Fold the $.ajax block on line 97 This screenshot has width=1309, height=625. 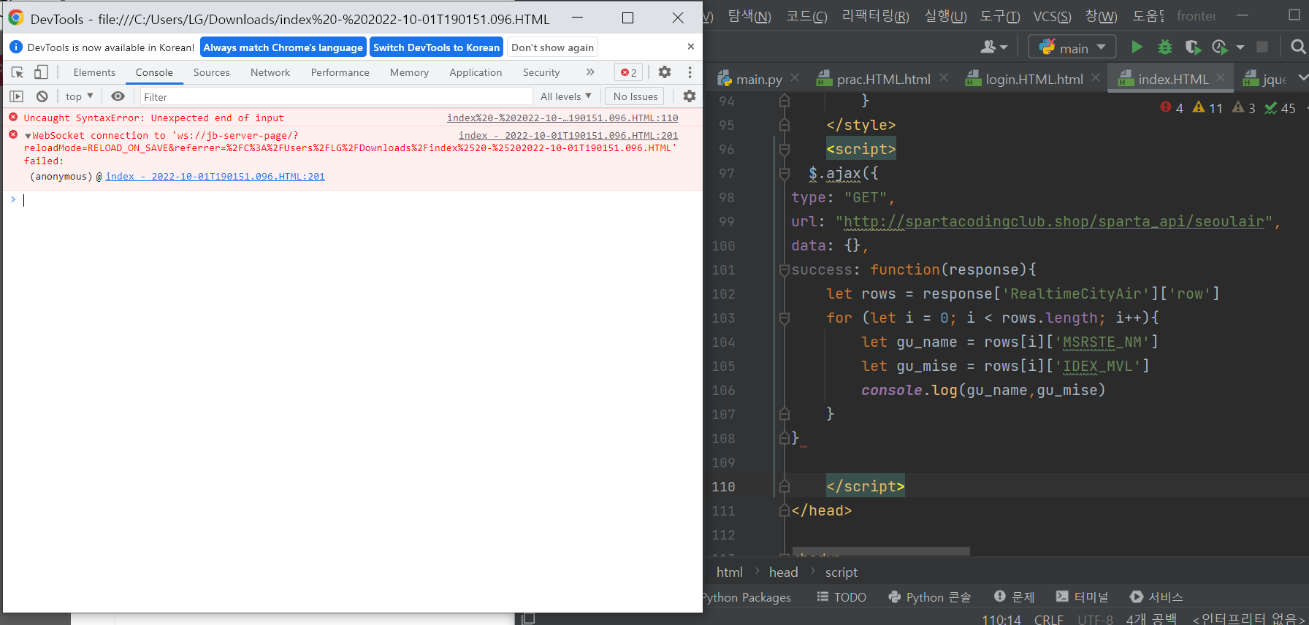tap(785, 173)
